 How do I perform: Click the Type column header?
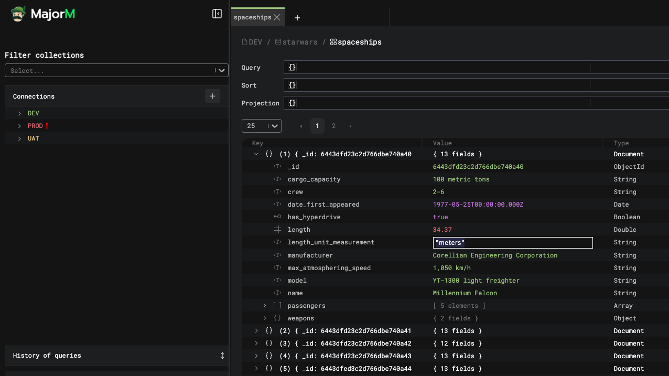pyautogui.click(x=621, y=143)
